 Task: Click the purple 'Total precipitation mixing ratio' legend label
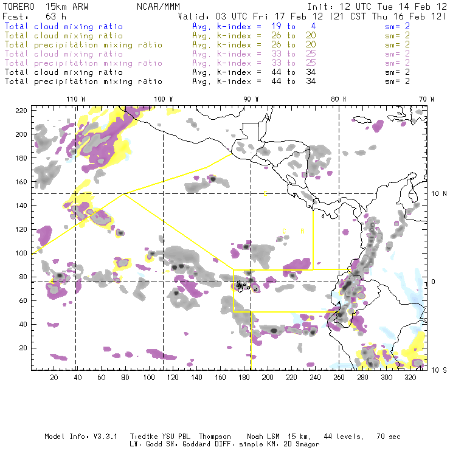[x=83, y=63]
